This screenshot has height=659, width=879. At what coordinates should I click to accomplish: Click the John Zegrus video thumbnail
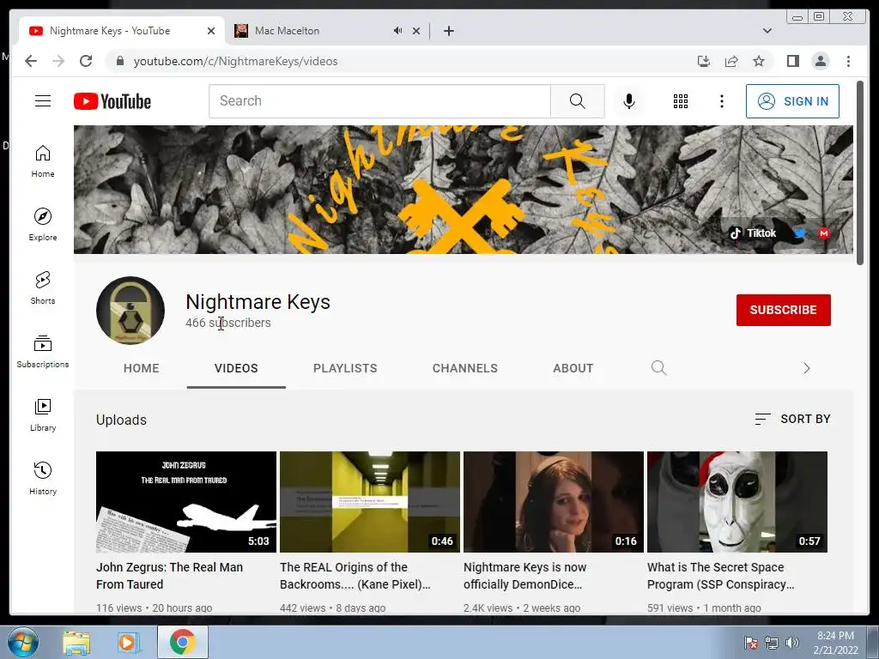coord(186,501)
